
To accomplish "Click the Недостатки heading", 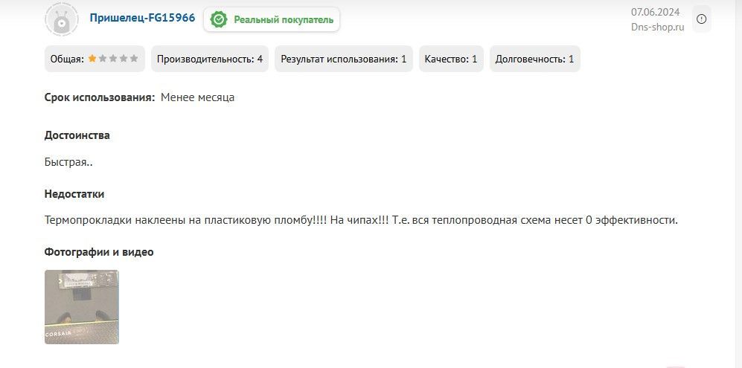I will tap(74, 194).
